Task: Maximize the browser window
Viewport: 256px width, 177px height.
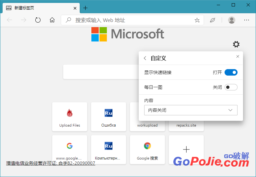Action: click(x=233, y=5)
